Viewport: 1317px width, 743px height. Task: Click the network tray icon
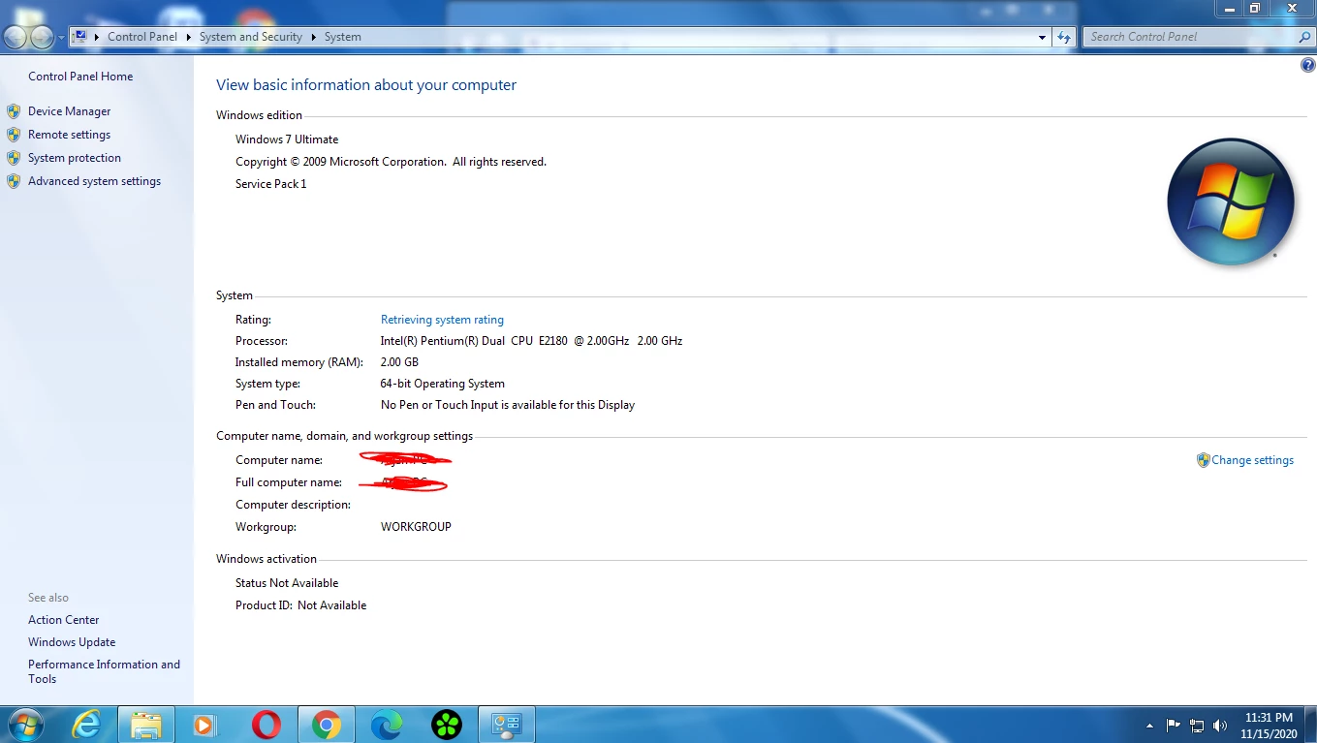[1197, 726]
